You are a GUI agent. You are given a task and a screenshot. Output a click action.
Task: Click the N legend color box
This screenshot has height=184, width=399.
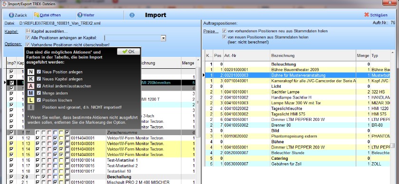click(x=31, y=72)
